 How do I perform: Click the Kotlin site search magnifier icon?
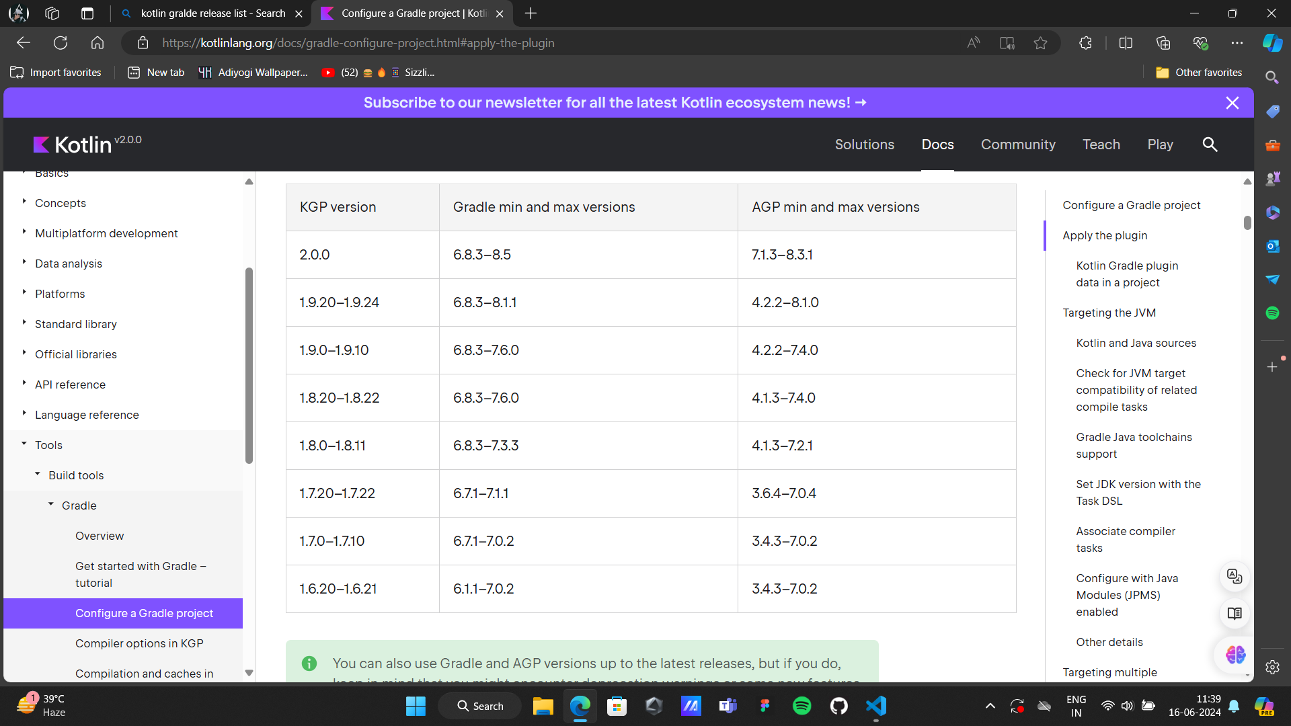[x=1210, y=145]
